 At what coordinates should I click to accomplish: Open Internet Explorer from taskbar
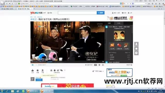[x=7, y=91]
